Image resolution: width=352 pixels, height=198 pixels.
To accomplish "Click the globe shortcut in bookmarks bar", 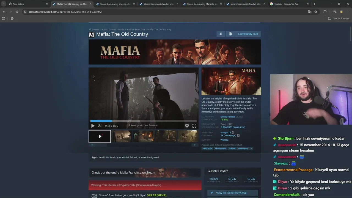I will point(12,18).
